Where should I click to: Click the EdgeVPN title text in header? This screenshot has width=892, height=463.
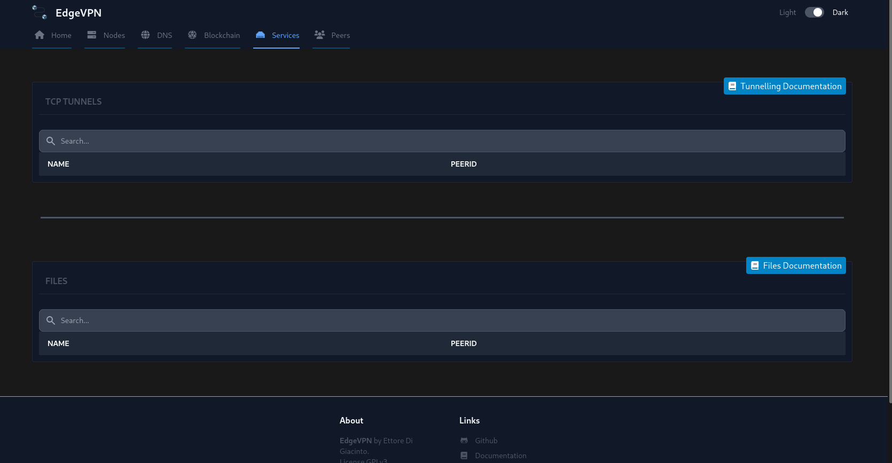click(x=79, y=13)
